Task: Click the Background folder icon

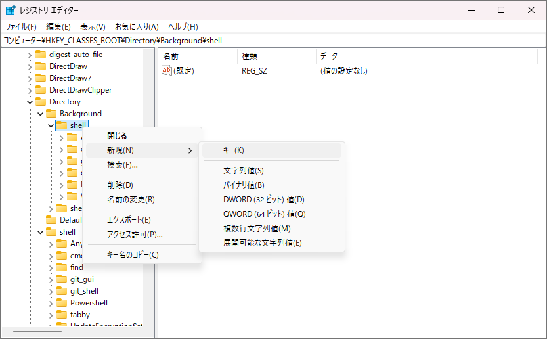Action: tap(51, 114)
